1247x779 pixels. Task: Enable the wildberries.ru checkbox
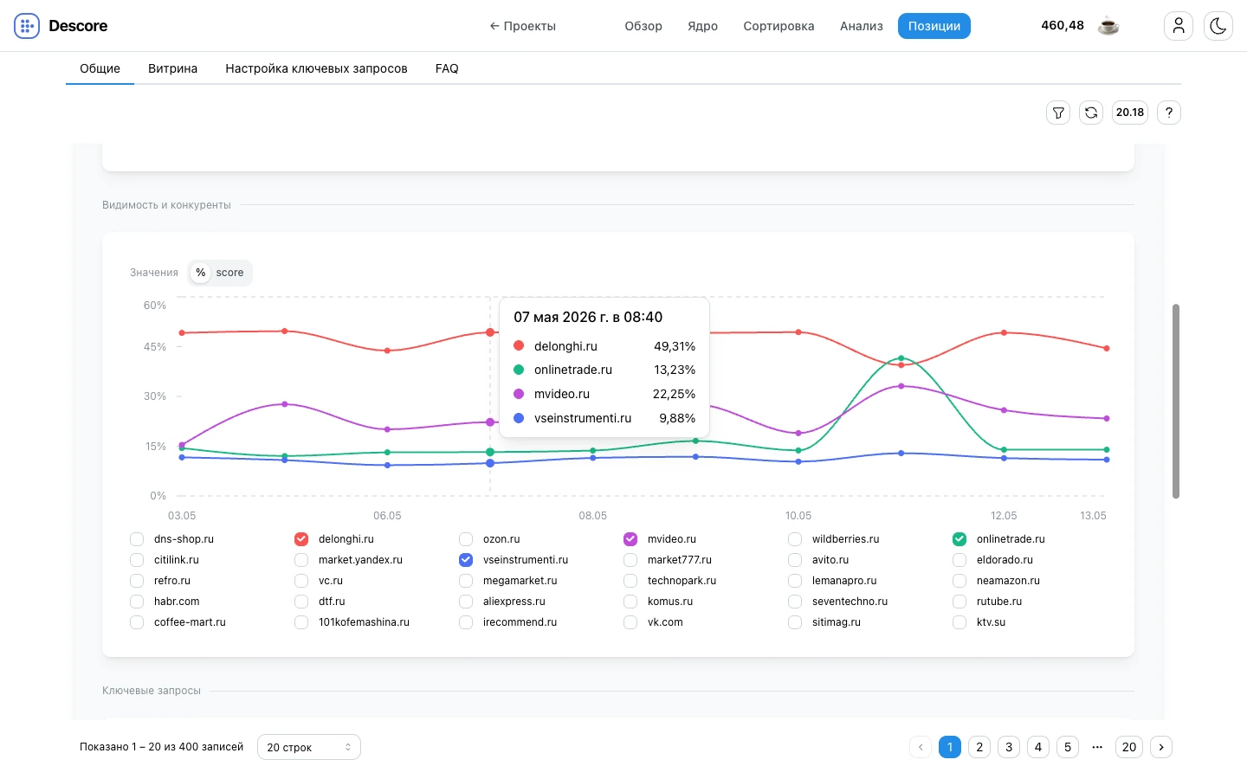795,539
